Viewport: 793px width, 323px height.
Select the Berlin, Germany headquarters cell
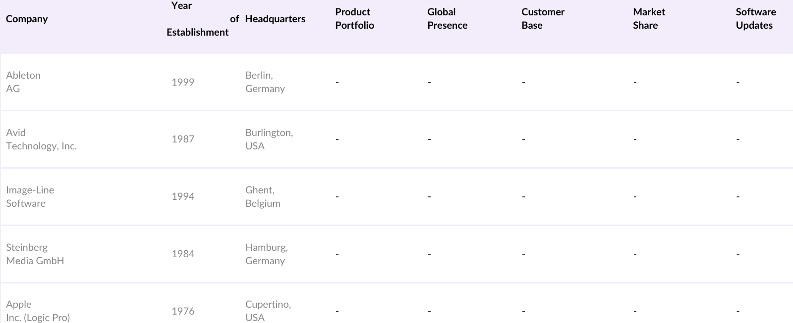265,82
